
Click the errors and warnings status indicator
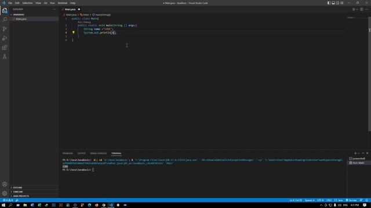(x=8, y=200)
